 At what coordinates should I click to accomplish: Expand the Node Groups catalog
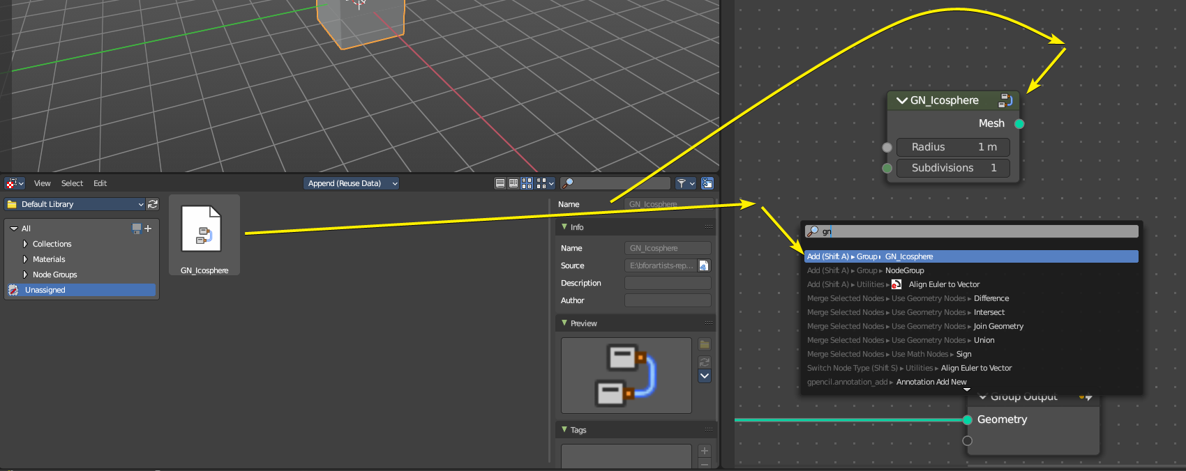[x=25, y=275]
